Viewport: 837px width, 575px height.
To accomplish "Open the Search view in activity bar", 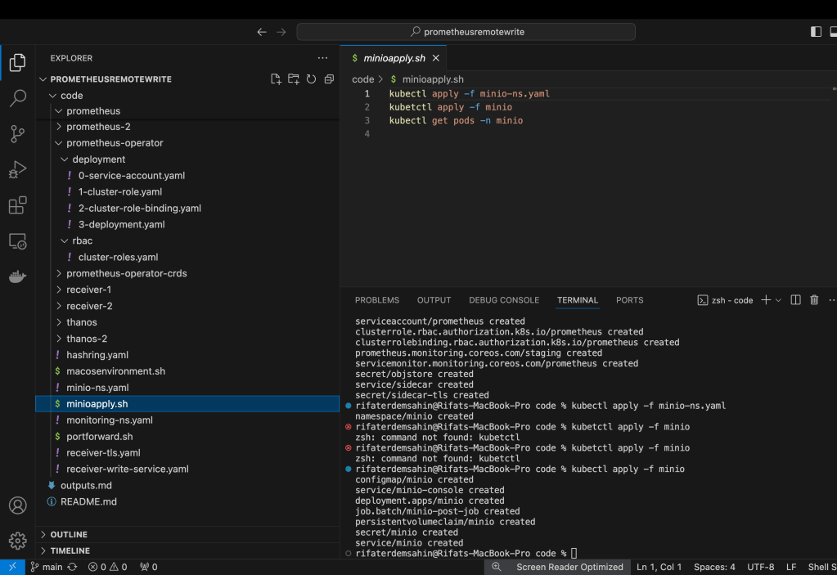I will point(18,98).
